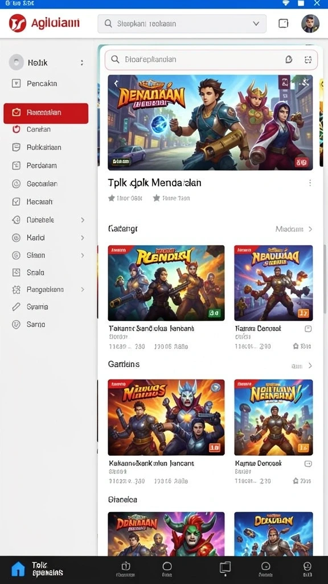Image resolution: width=328 pixels, height=584 pixels.
Task: Click the chat bubble icon in search bar
Action: [x=289, y=59]
